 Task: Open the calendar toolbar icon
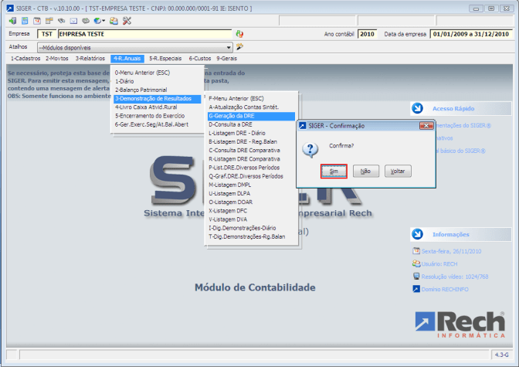37,21
